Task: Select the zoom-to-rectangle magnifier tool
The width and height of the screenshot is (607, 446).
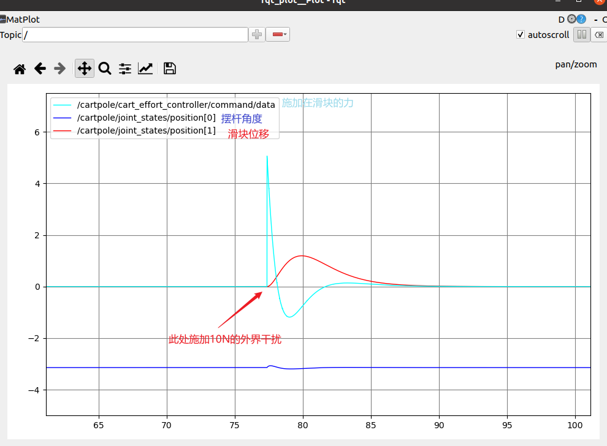Action: [x=104, y=69]
